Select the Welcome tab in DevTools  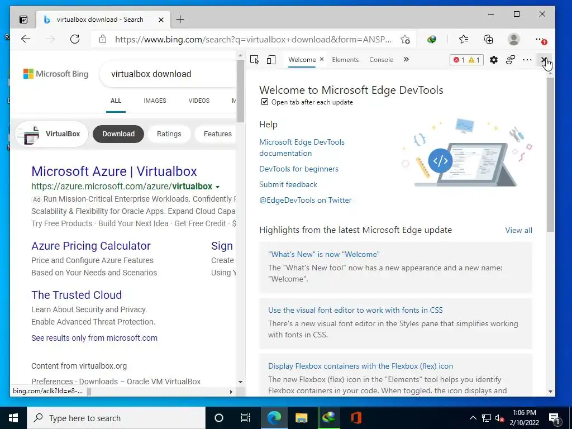[302, 59]
